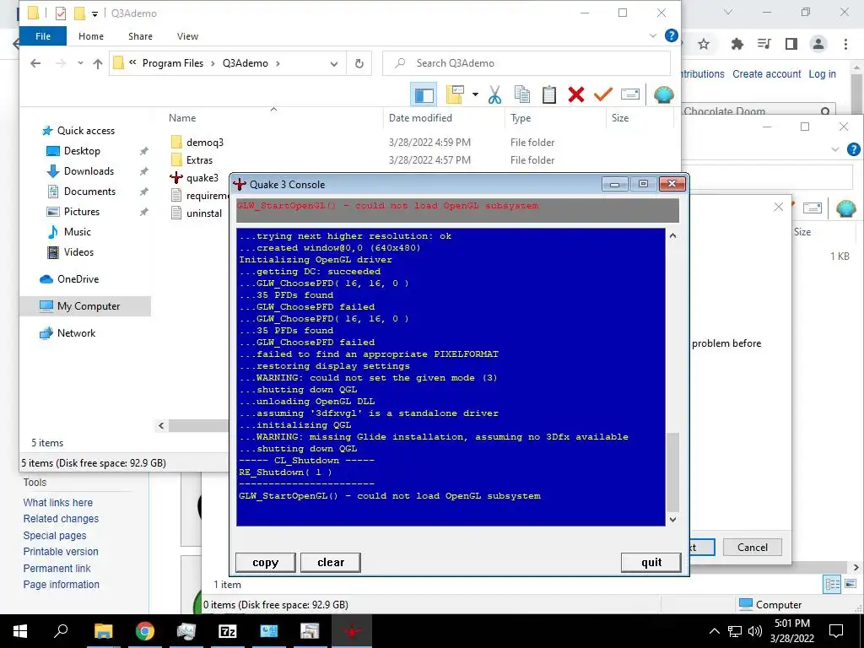Screen dimensions: 864x648
Task: Open 7-Zip from the taskbar
Action: [228, 631]
